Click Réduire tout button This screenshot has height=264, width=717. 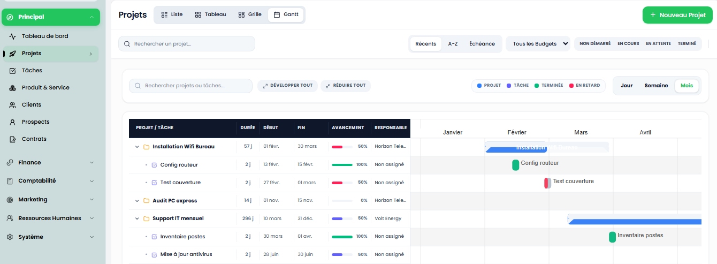[x=345, y=86]
